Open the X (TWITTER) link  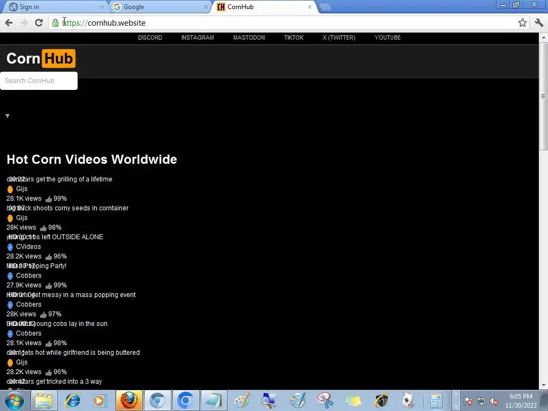coord(339,37)
